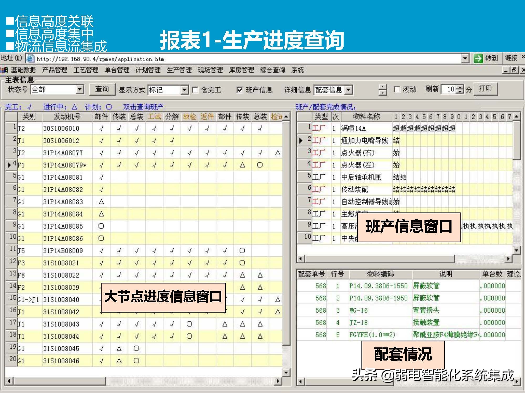The image size is (525, 393).
Task: Select engine row 31S1008022
Action: (144, 275)
